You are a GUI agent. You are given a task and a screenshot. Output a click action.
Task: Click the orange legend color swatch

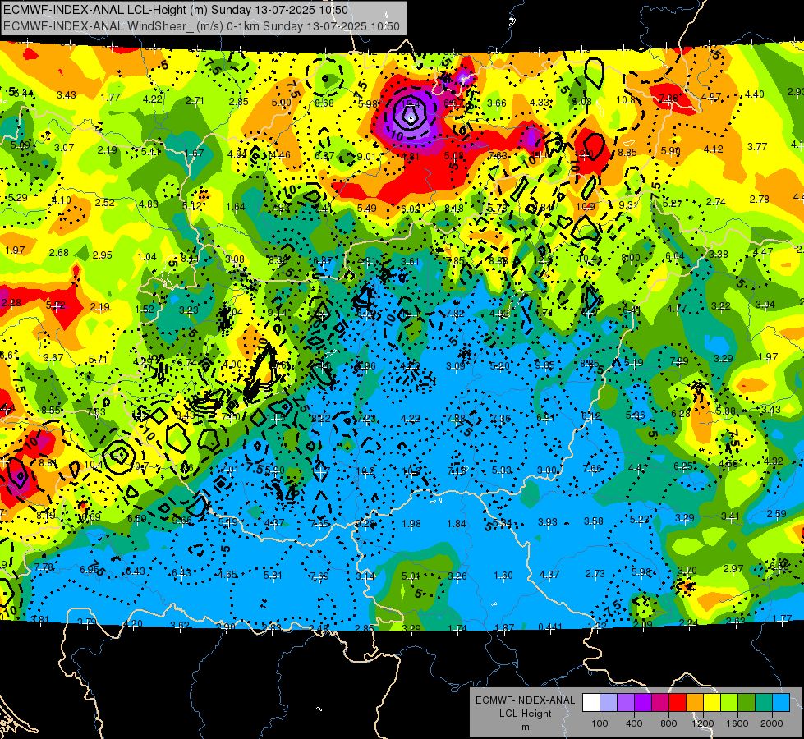pos(695,702)
